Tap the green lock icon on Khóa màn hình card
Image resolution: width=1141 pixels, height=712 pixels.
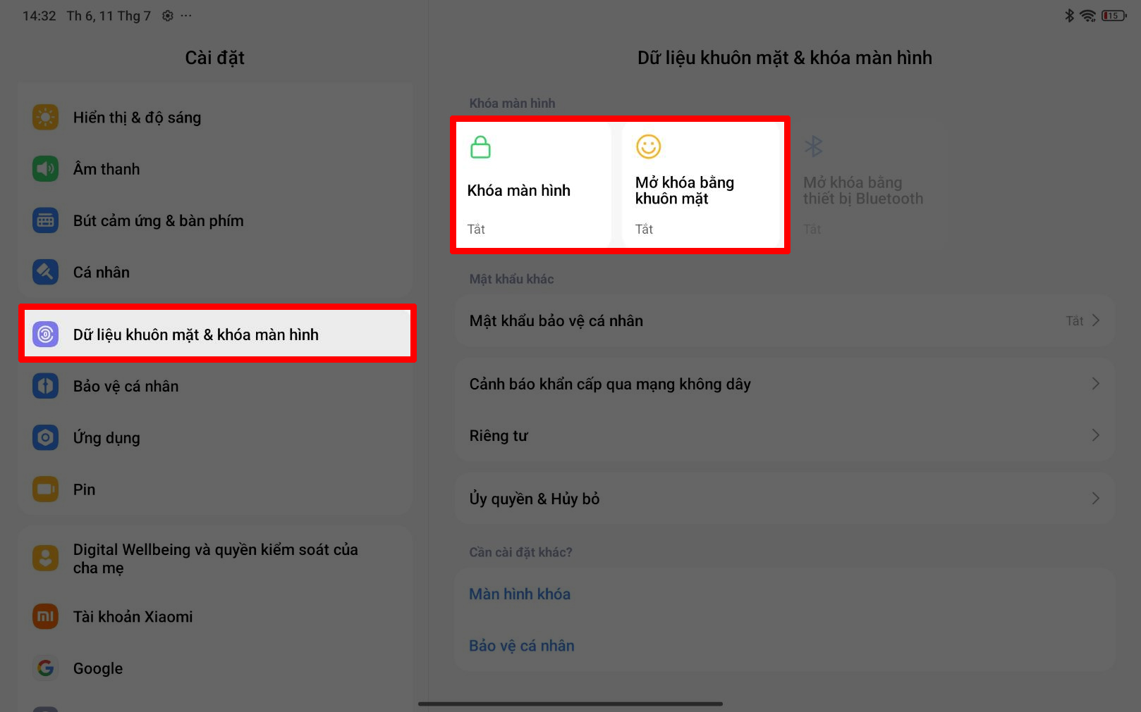coord(480,148)
